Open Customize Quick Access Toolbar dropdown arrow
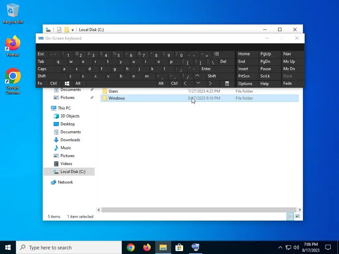Image resolution: width=339 pixels, height=254 pixels. 73,30
